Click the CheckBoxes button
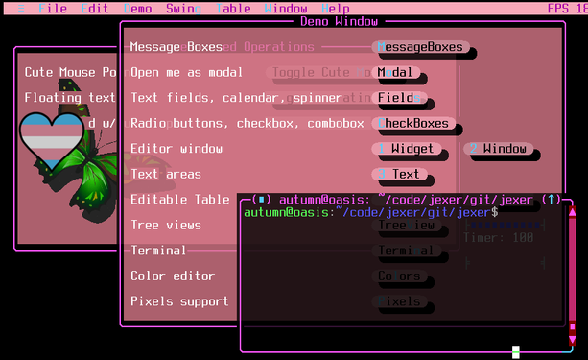588x360 pixels. [413, 124]
